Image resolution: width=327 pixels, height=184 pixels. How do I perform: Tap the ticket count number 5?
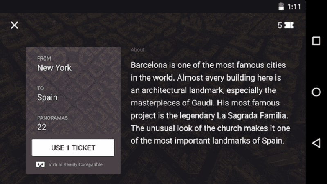[x=280, y=25]
